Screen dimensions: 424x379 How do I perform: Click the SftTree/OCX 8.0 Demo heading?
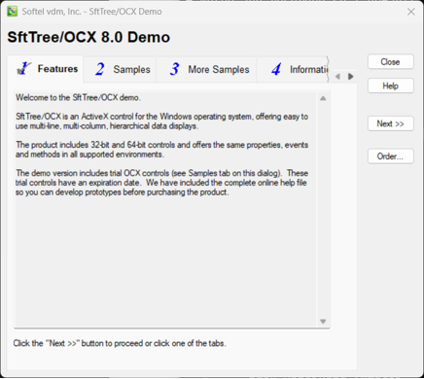click(x=88, y=37)
